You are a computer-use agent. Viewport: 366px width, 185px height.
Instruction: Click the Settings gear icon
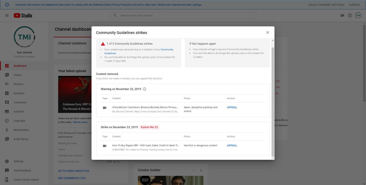pyautogui.click(x=7, y=161)
